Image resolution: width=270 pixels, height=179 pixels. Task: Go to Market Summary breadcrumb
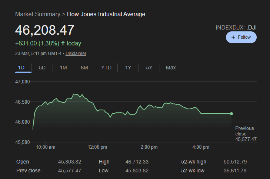tap(38, 14)
